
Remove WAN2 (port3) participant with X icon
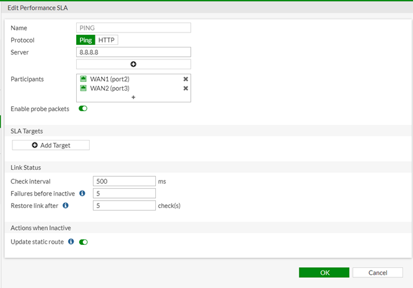pyautogui.click(x=185, y=89)
